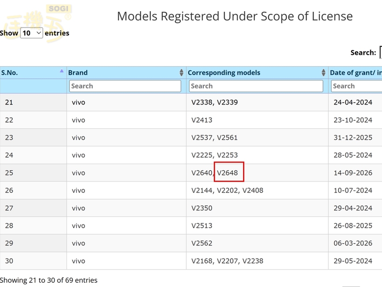Viewport: 382px width, 287px height.
Task: Click the Showing 21 to 30 of 69 entries text
Action: coord(48,280)
